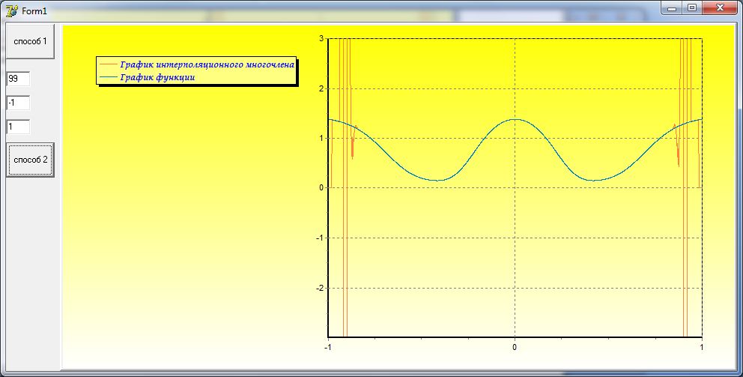Click the blue line sample in legend
Screen dimensions: 743x377
(109, 77)
